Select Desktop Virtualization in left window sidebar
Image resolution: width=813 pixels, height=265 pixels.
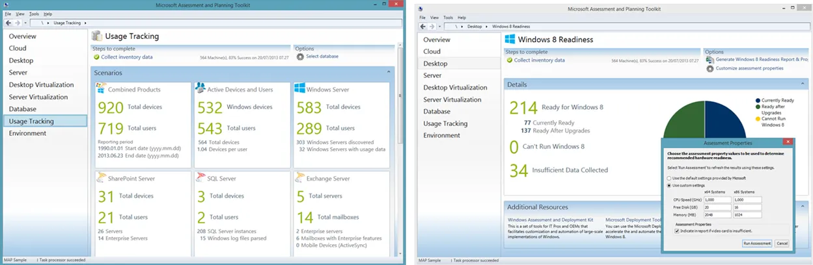(41, 84)
